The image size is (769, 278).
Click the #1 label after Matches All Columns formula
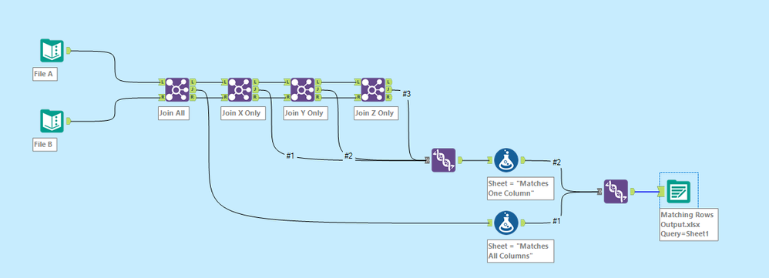coord(556,221)
